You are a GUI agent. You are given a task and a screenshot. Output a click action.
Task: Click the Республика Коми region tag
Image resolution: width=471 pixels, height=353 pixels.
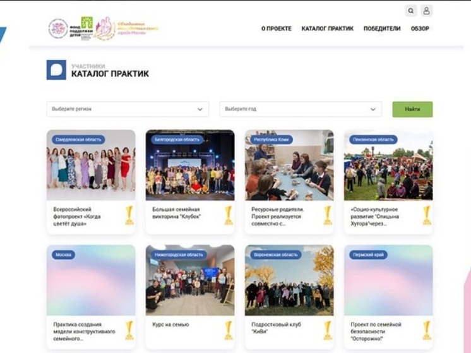point(271,140)
